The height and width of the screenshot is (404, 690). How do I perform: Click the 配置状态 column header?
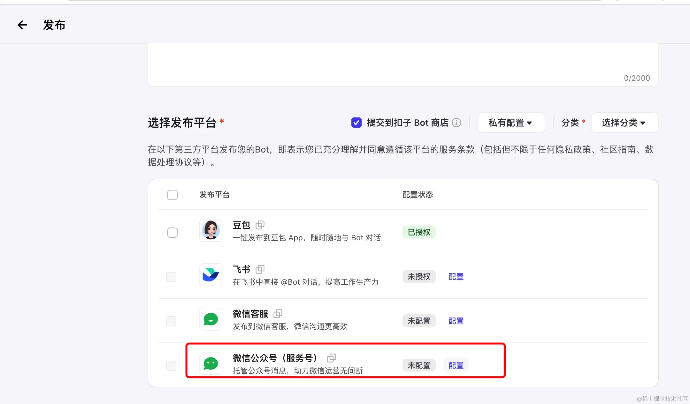[418, 195]
